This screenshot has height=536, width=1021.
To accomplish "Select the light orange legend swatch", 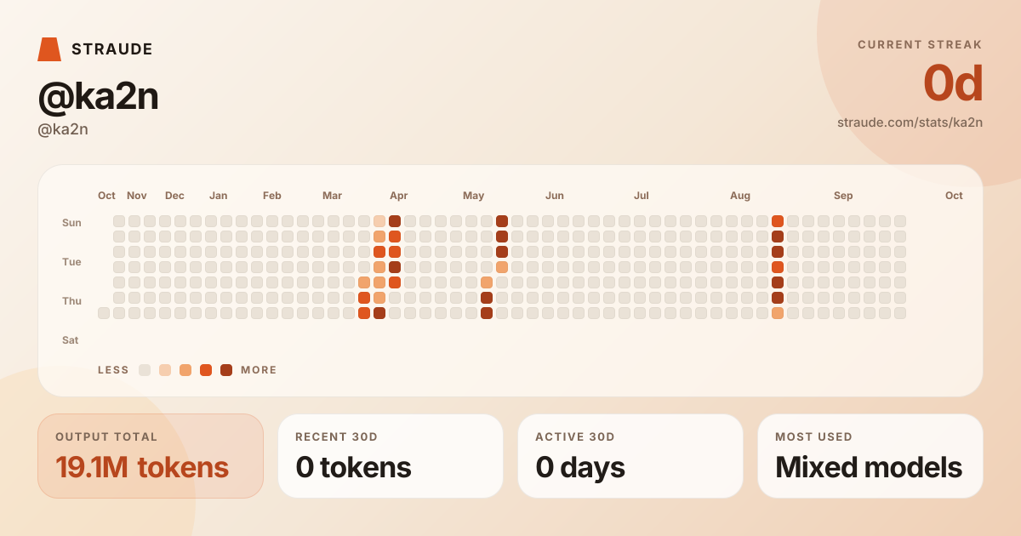I will 185,370.
